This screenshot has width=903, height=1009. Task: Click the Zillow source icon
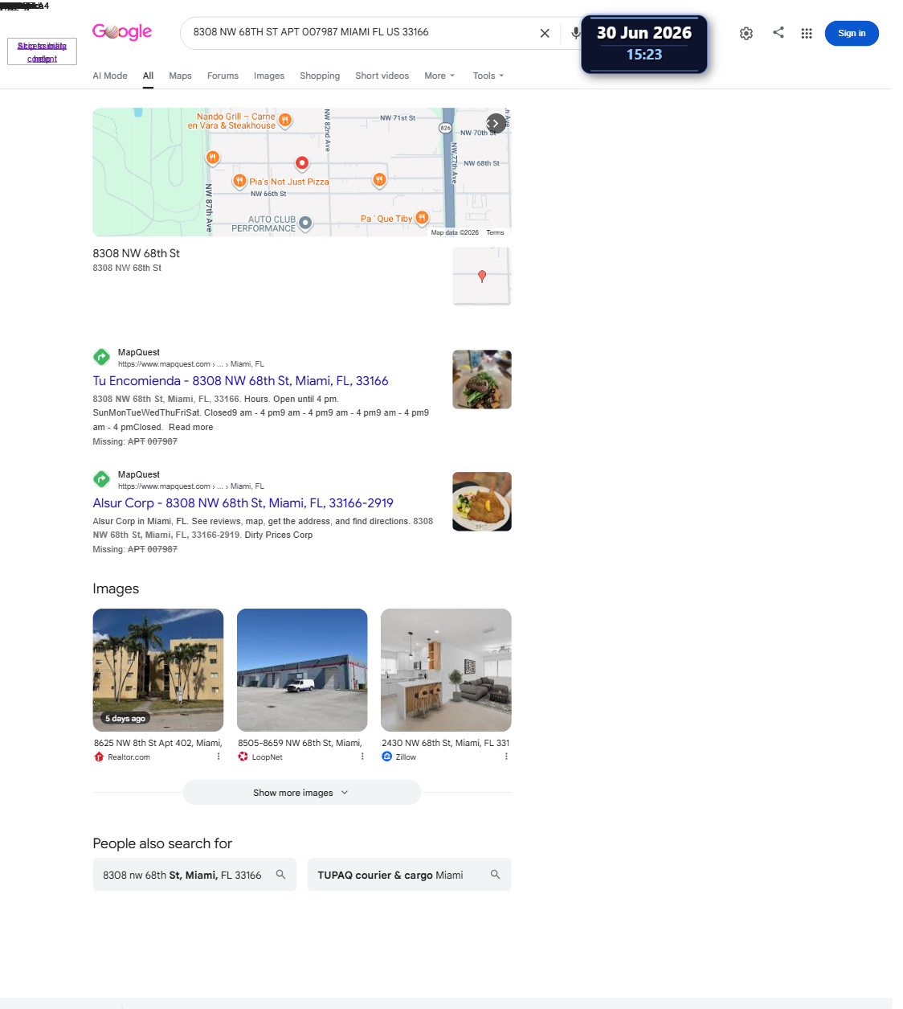(x=386, y=757)
